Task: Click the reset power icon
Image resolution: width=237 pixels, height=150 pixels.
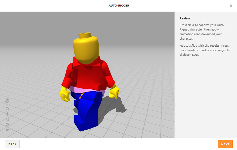Action: (x=7, y=125)
